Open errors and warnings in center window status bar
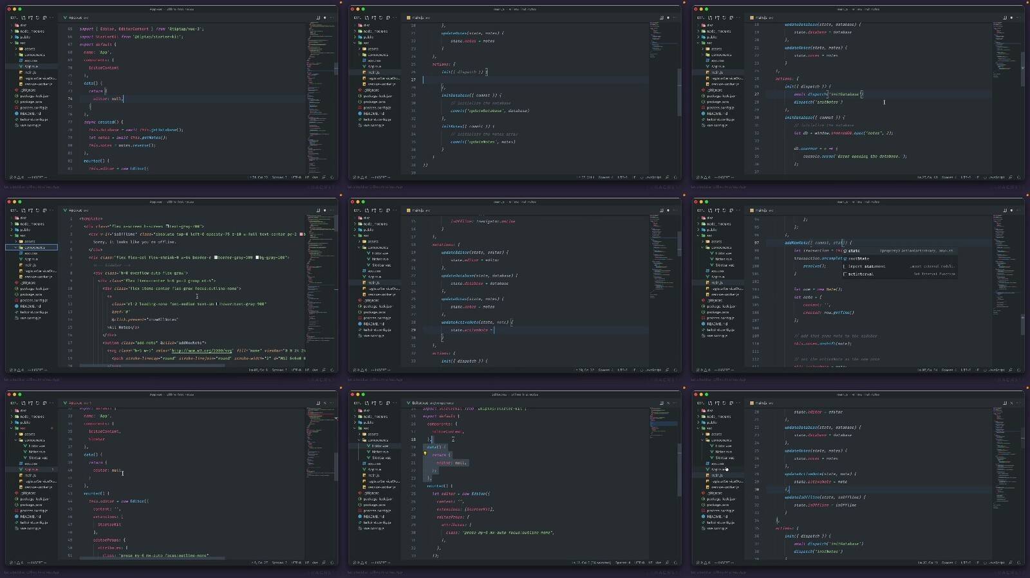The height and width of the screenshot is (578, 1030). [x=360, y=370]
